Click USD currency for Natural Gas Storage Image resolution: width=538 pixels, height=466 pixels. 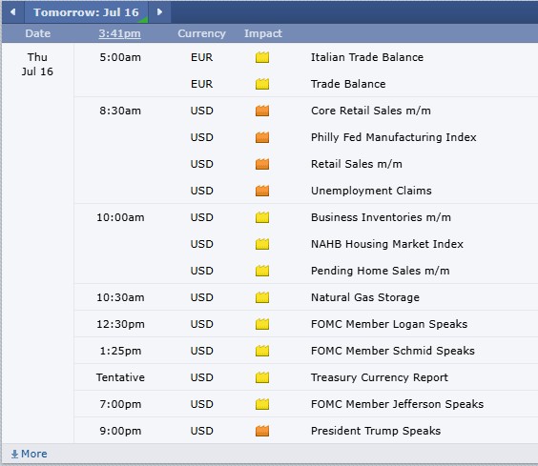coord(202,297)
